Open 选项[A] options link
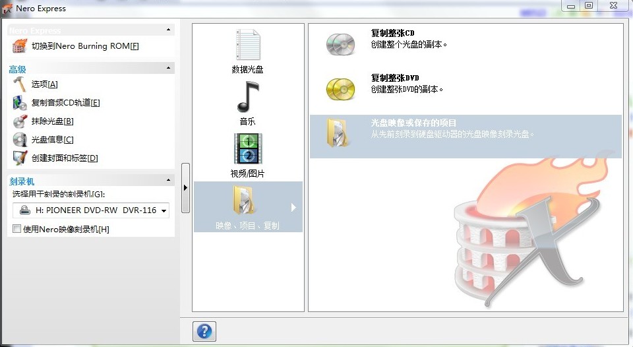Screen dimensions: 633x347 tap(45, 84)
